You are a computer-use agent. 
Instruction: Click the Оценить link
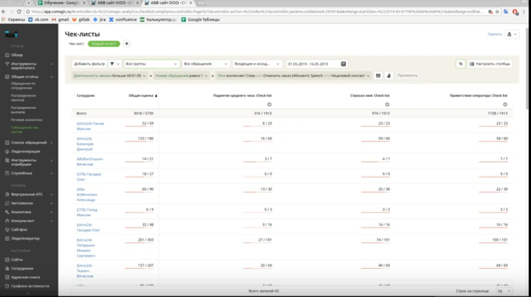coord(494,34)
